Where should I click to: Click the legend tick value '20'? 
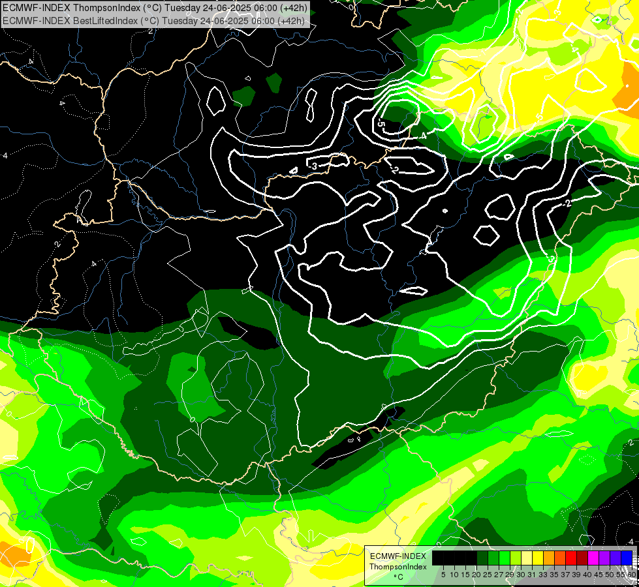click(476, 575)
